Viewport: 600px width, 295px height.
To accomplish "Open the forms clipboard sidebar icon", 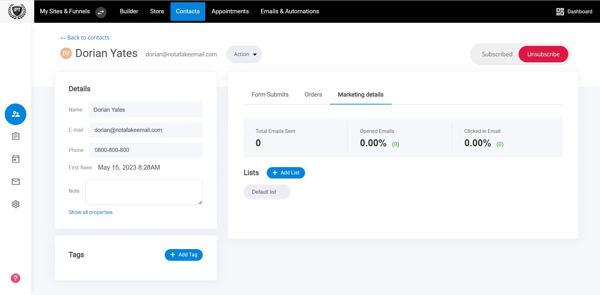I will click(16, 136).
